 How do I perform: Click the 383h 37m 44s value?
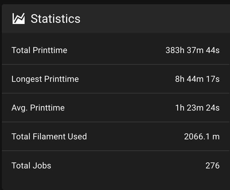[x=192, y=50]
